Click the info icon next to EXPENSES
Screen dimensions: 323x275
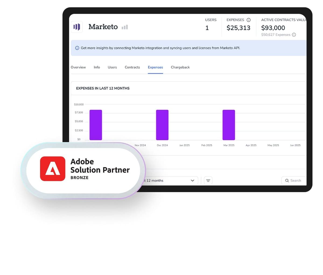click(249, 20)
